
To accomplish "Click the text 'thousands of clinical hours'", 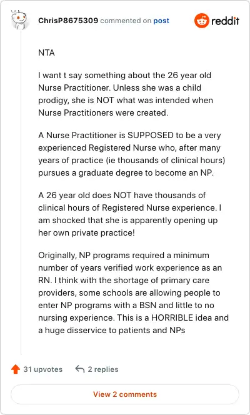I will click(171, 160).
